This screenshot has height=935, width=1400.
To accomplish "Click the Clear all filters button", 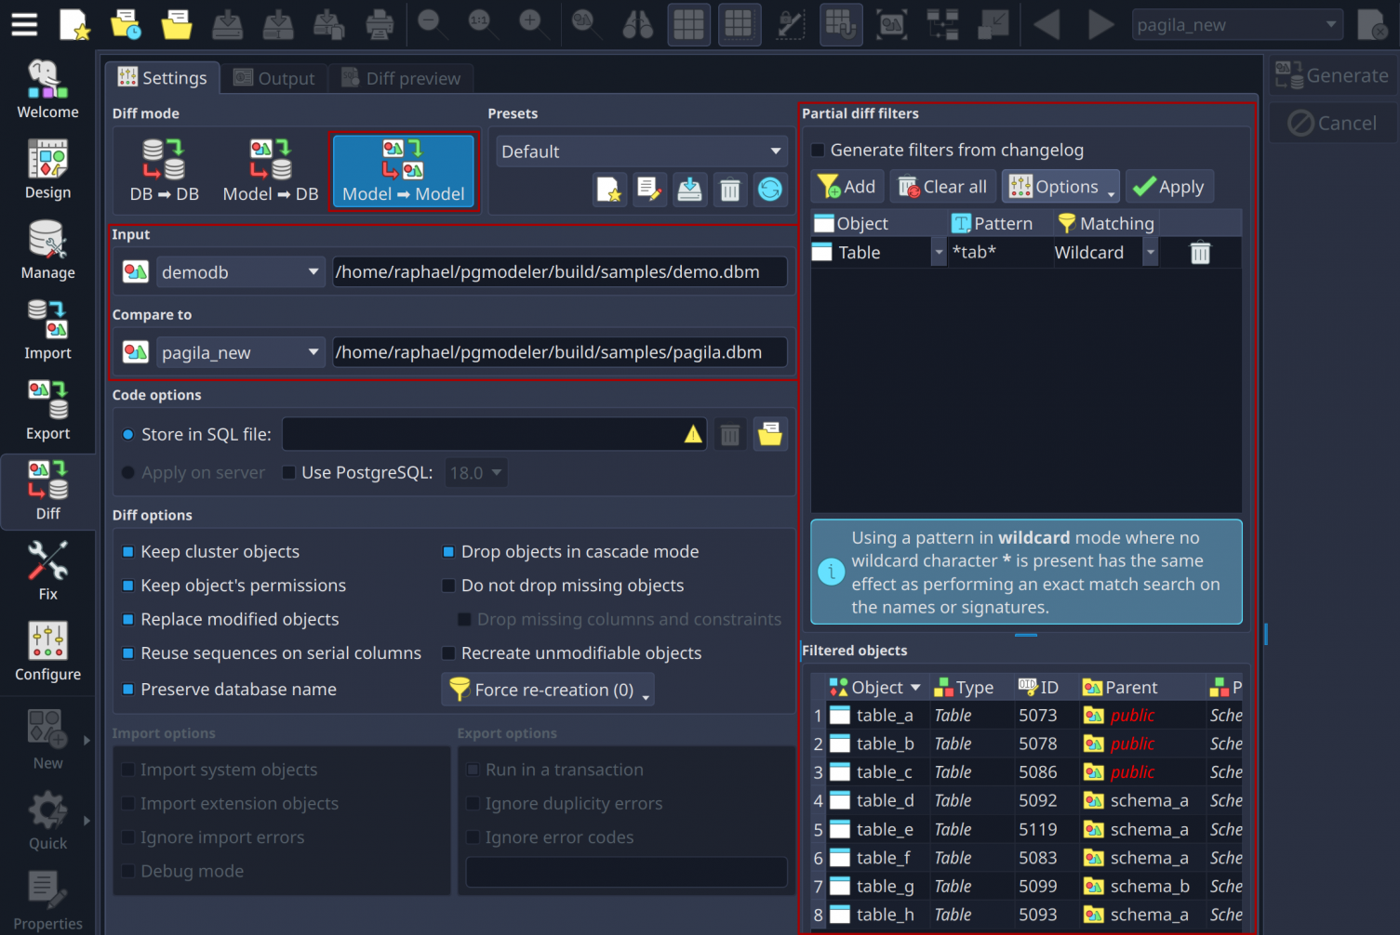I will (x=941, y=187).
